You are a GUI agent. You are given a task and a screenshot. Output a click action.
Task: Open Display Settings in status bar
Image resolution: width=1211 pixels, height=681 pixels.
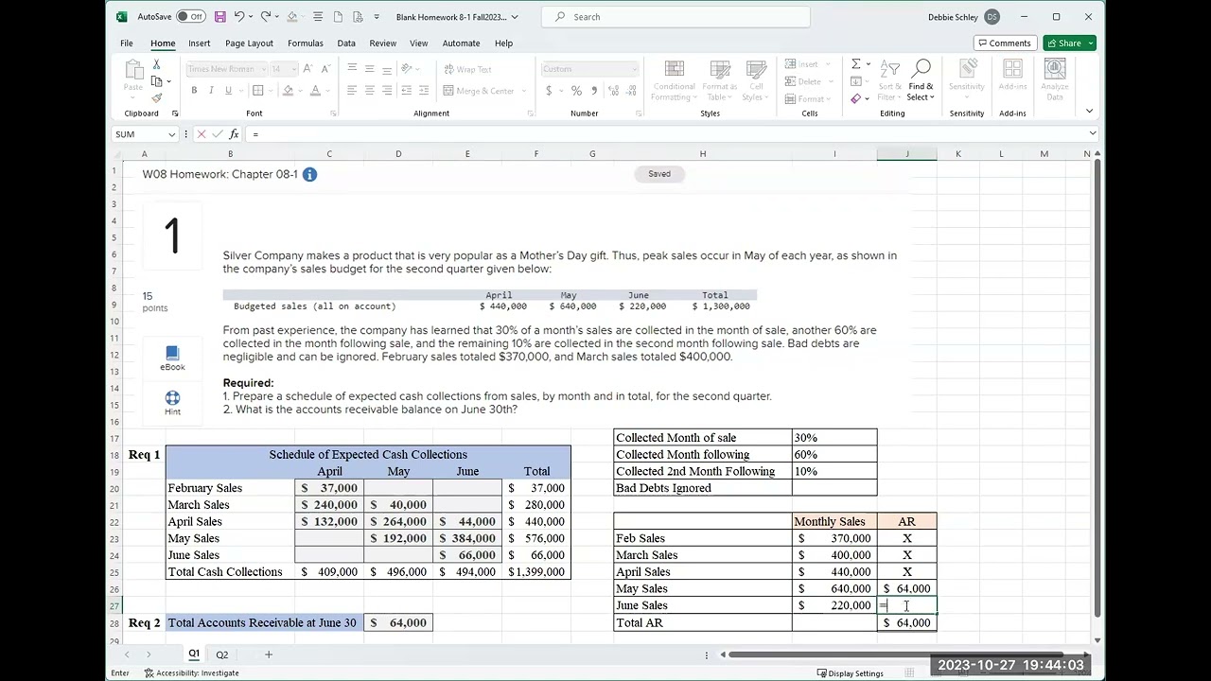[850, 673]
